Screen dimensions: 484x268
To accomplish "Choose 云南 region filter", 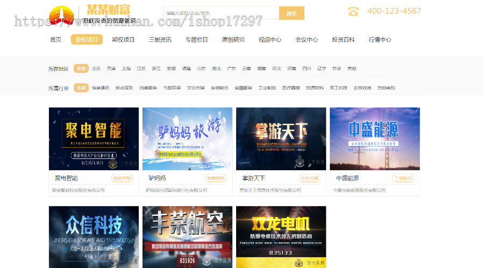I will 247,68.
